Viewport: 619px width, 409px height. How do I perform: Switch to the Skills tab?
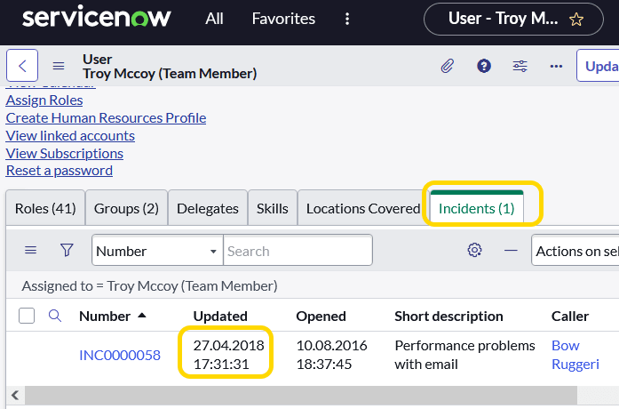point(273,208)
